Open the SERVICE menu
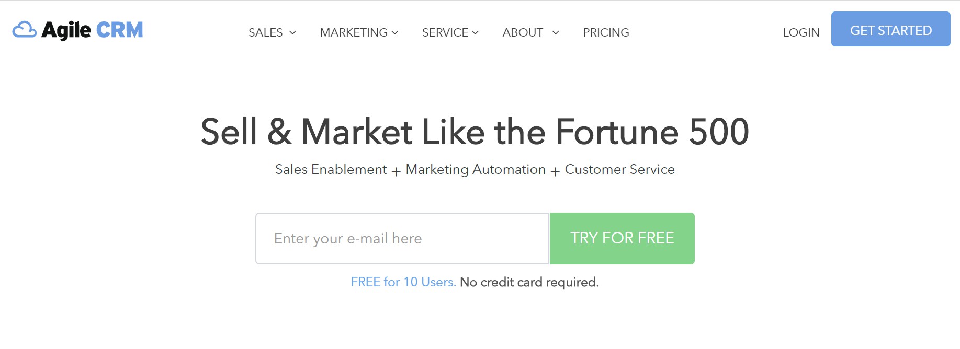Image resolution: width=960 pixels, height=349 pixels. tap(445, 32)
